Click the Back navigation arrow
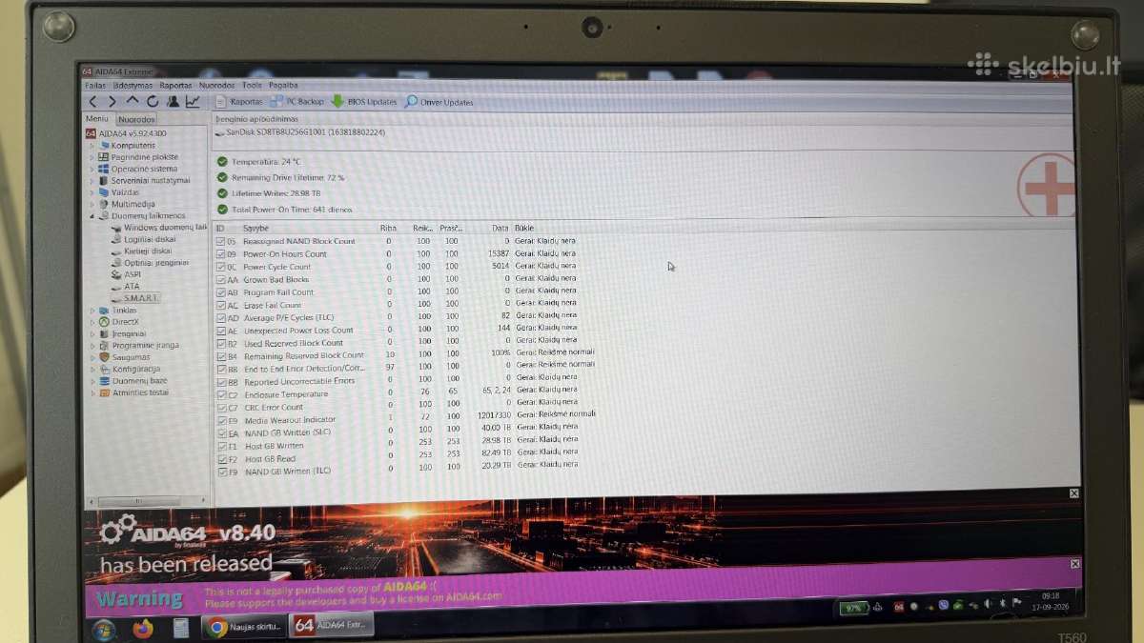Viewport: 1144px width, 643px height. (x=93, y=101)
